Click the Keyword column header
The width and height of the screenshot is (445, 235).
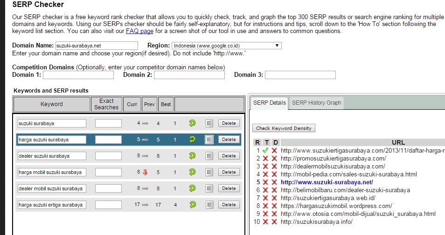[x=52, y=104]
